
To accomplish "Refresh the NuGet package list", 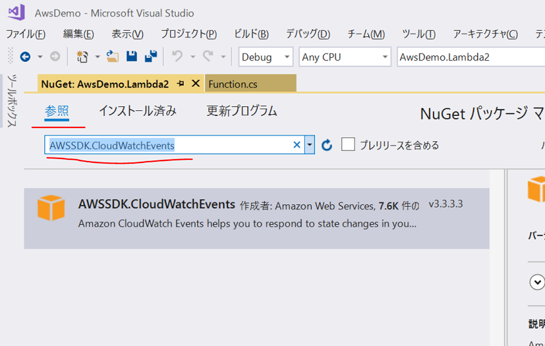I will pyautogui.click(x=327, y=145).
